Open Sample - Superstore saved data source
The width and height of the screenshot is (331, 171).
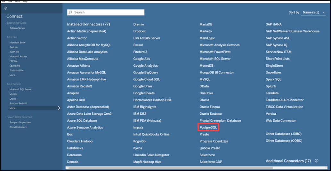point(20,122)
